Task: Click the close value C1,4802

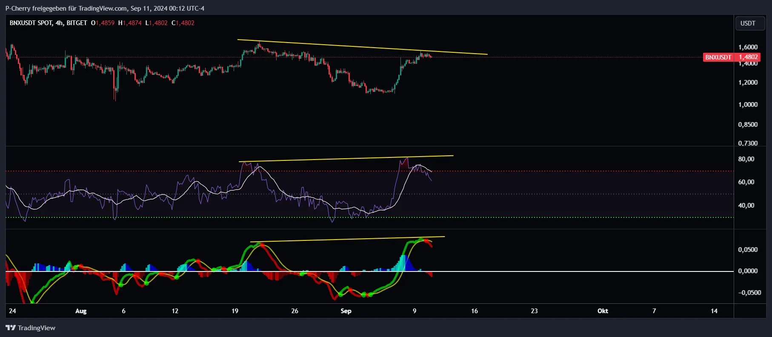Action: point(183,23)
